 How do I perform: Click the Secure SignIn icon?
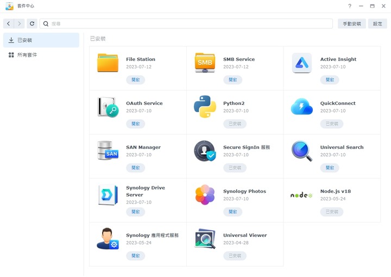pyautogui.click(x=205, y=150)
